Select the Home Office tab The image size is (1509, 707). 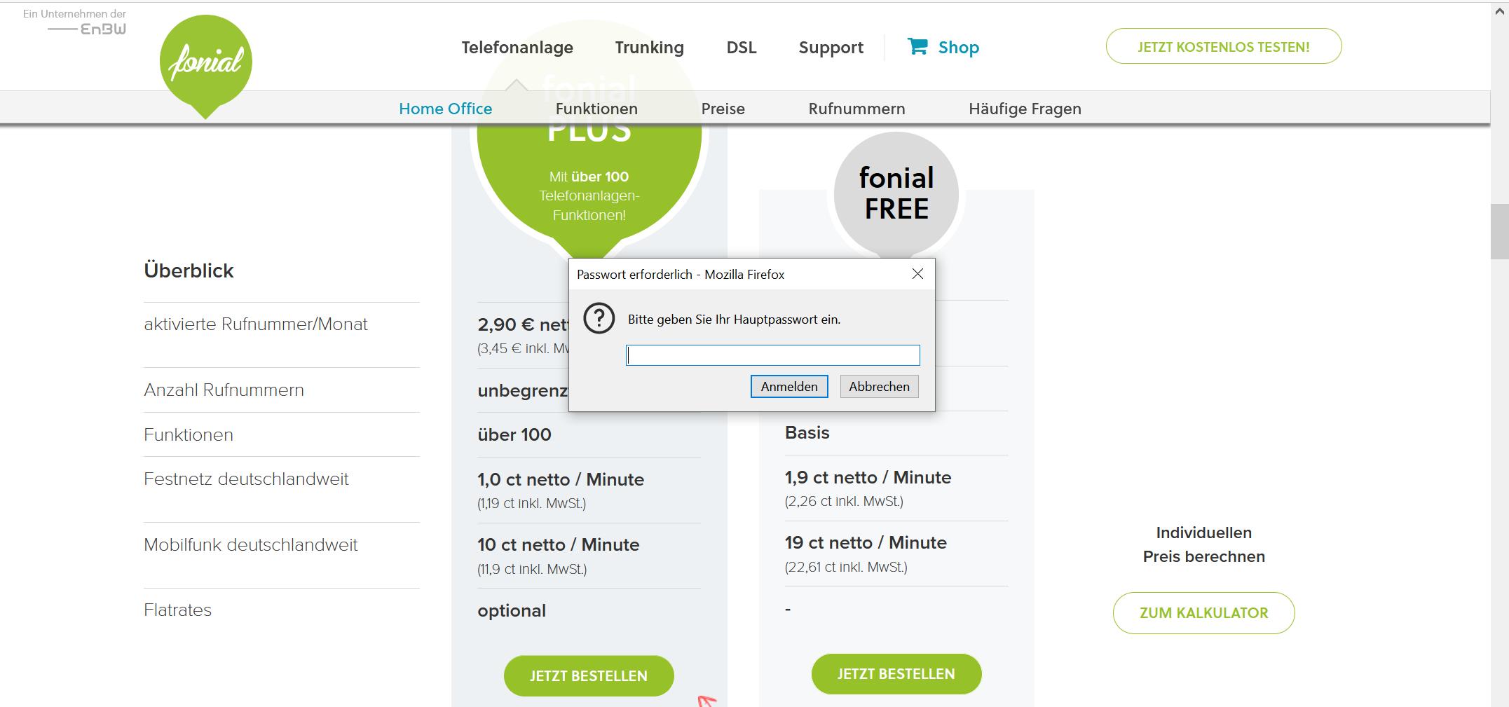tap(445, 109)
